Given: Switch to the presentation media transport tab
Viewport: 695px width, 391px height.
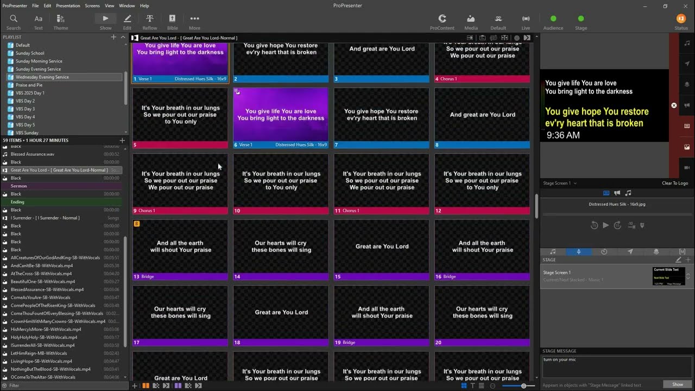Looking at the screenshot, I should (x=606, y=193).
